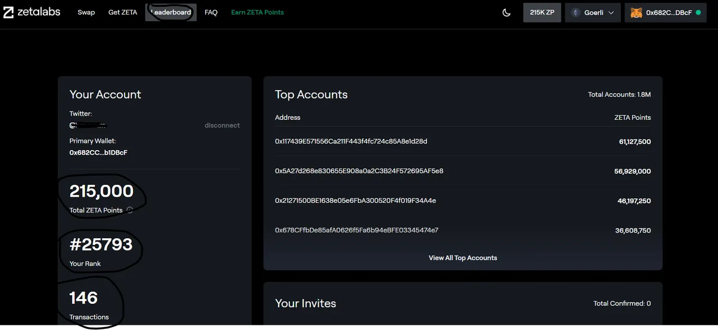
Task: Click the 46,197,250 points value
Action: click(x=634, y=201)
